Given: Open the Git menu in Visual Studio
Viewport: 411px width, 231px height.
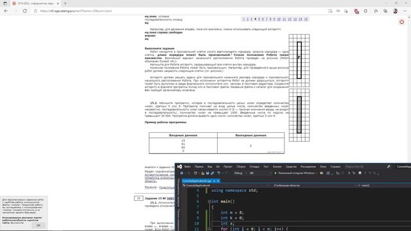Looking at the screenshot, I should pos(218,167).
